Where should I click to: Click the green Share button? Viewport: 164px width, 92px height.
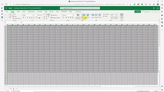(138, 12)
